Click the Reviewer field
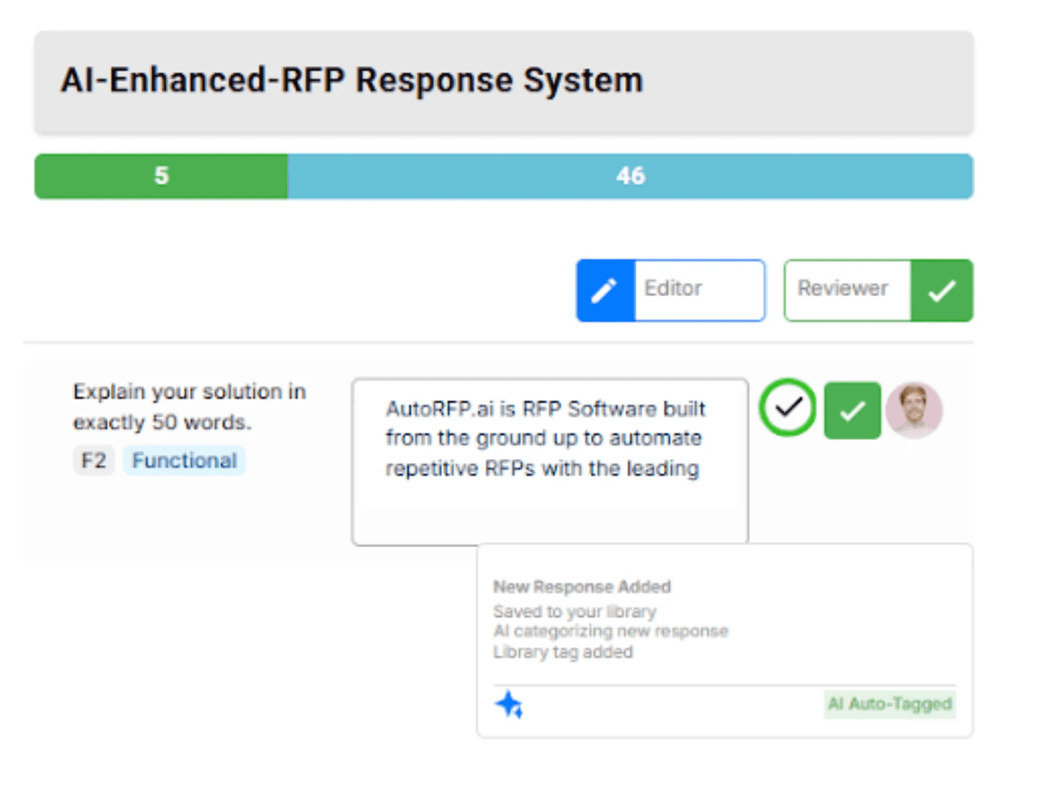This screenshot has width=1037, height=799. tap(847, 290)
